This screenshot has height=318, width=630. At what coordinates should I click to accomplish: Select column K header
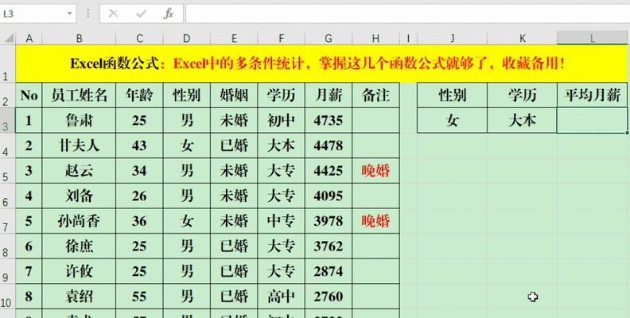[523, 38]
